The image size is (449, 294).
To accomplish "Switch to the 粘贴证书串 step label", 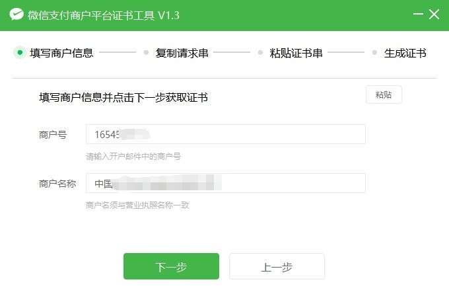I will pyautogui.click(x=296, y=53).
